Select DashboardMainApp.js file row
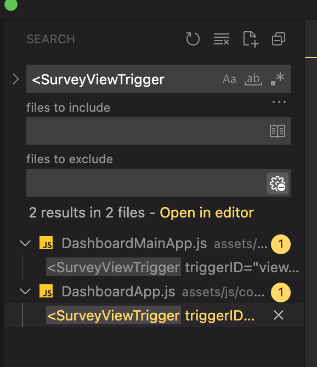 pos(154,244)
